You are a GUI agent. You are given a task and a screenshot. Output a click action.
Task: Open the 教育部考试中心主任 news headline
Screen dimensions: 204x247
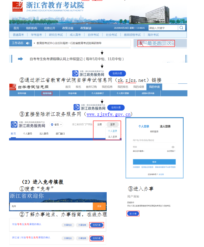pyautogui.click(x=69, y=43)
